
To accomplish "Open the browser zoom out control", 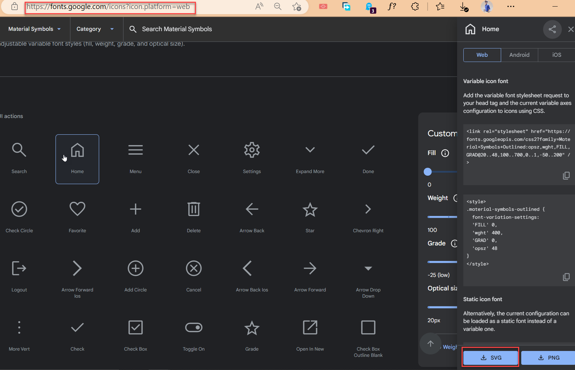I will pyautogui.click(x=277, y=7).
